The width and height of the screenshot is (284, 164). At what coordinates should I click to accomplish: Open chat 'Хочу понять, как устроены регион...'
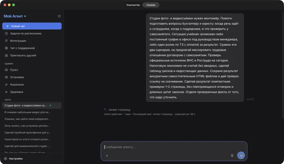32,126
